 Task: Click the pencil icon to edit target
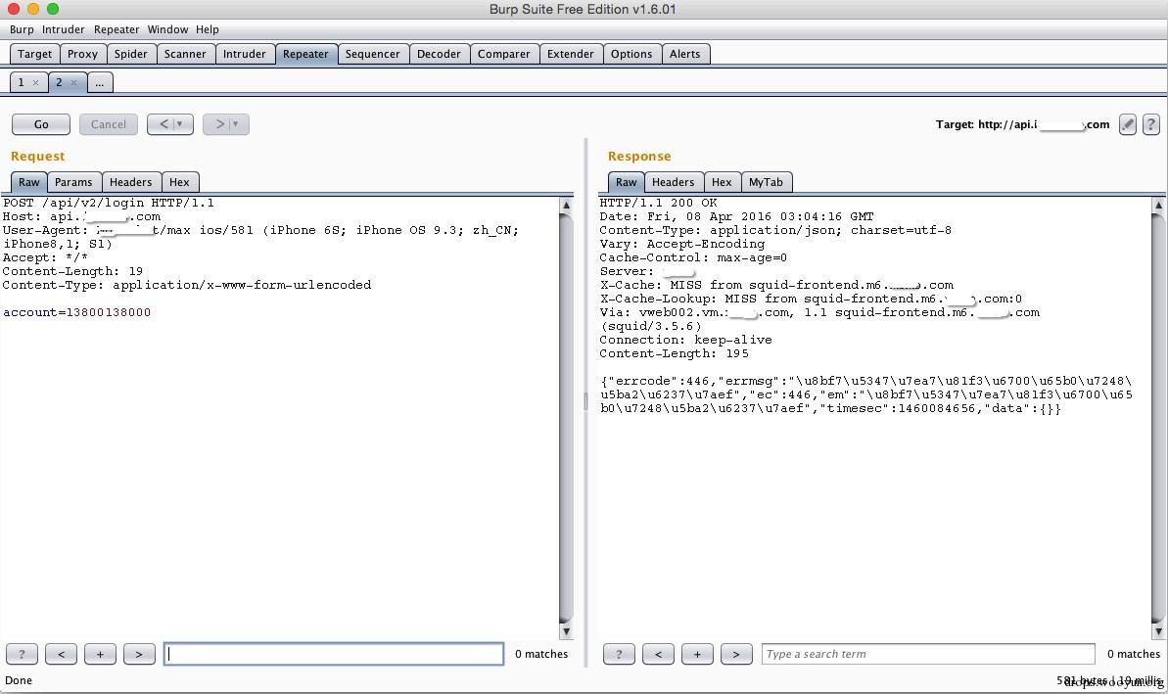click(1128, 124)
